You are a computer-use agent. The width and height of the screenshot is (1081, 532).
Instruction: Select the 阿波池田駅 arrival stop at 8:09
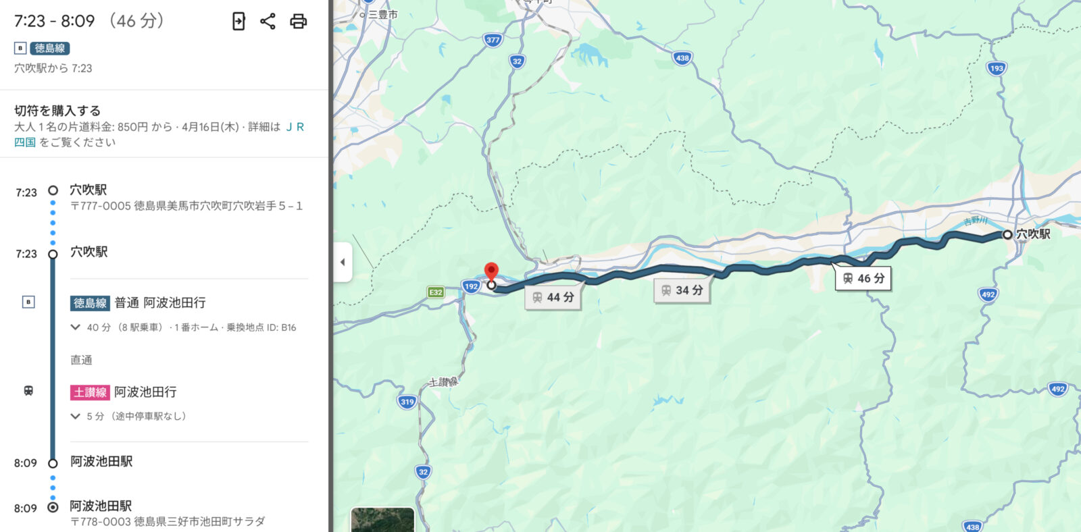pyautogui.click(x=101, y=462)
